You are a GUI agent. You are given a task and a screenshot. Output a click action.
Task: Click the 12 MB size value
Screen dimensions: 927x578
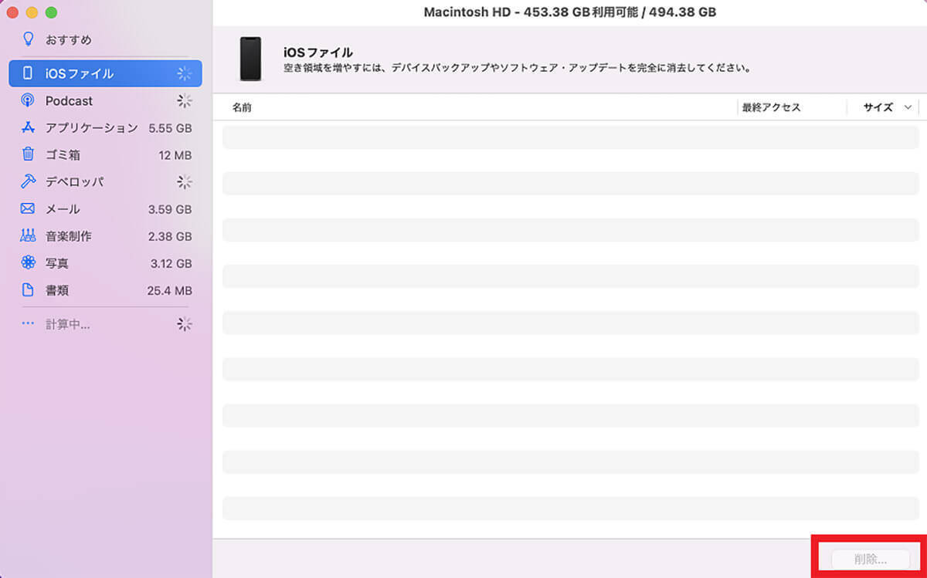click(x=175, y=155)
